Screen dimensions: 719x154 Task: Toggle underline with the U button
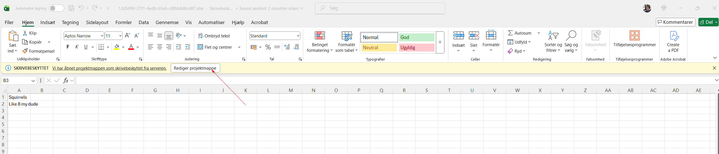point(86,47)
